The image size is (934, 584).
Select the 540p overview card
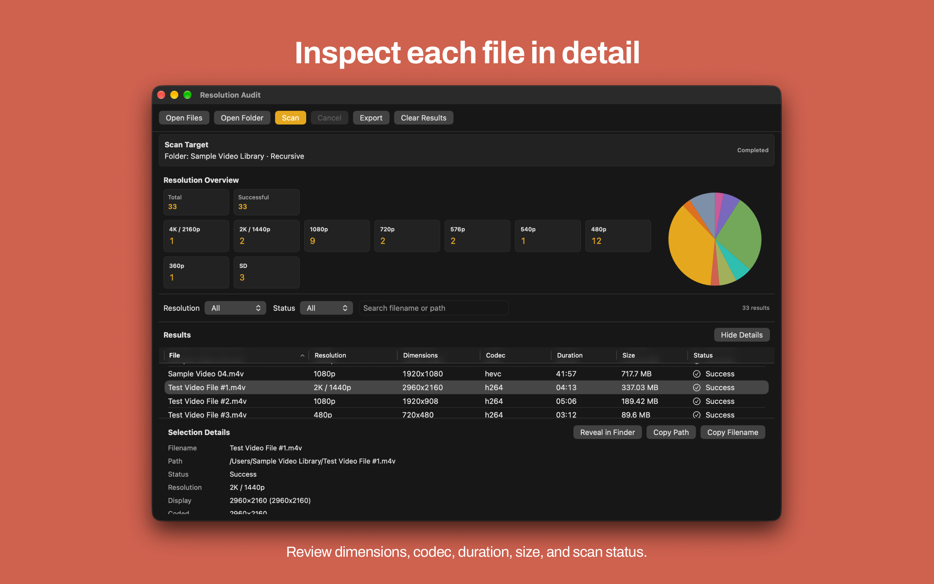coord(547,236)
